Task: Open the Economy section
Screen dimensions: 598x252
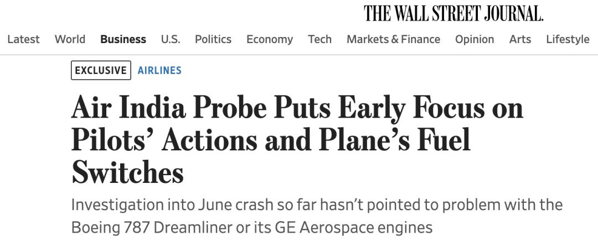Action: [x=270, y=39]
